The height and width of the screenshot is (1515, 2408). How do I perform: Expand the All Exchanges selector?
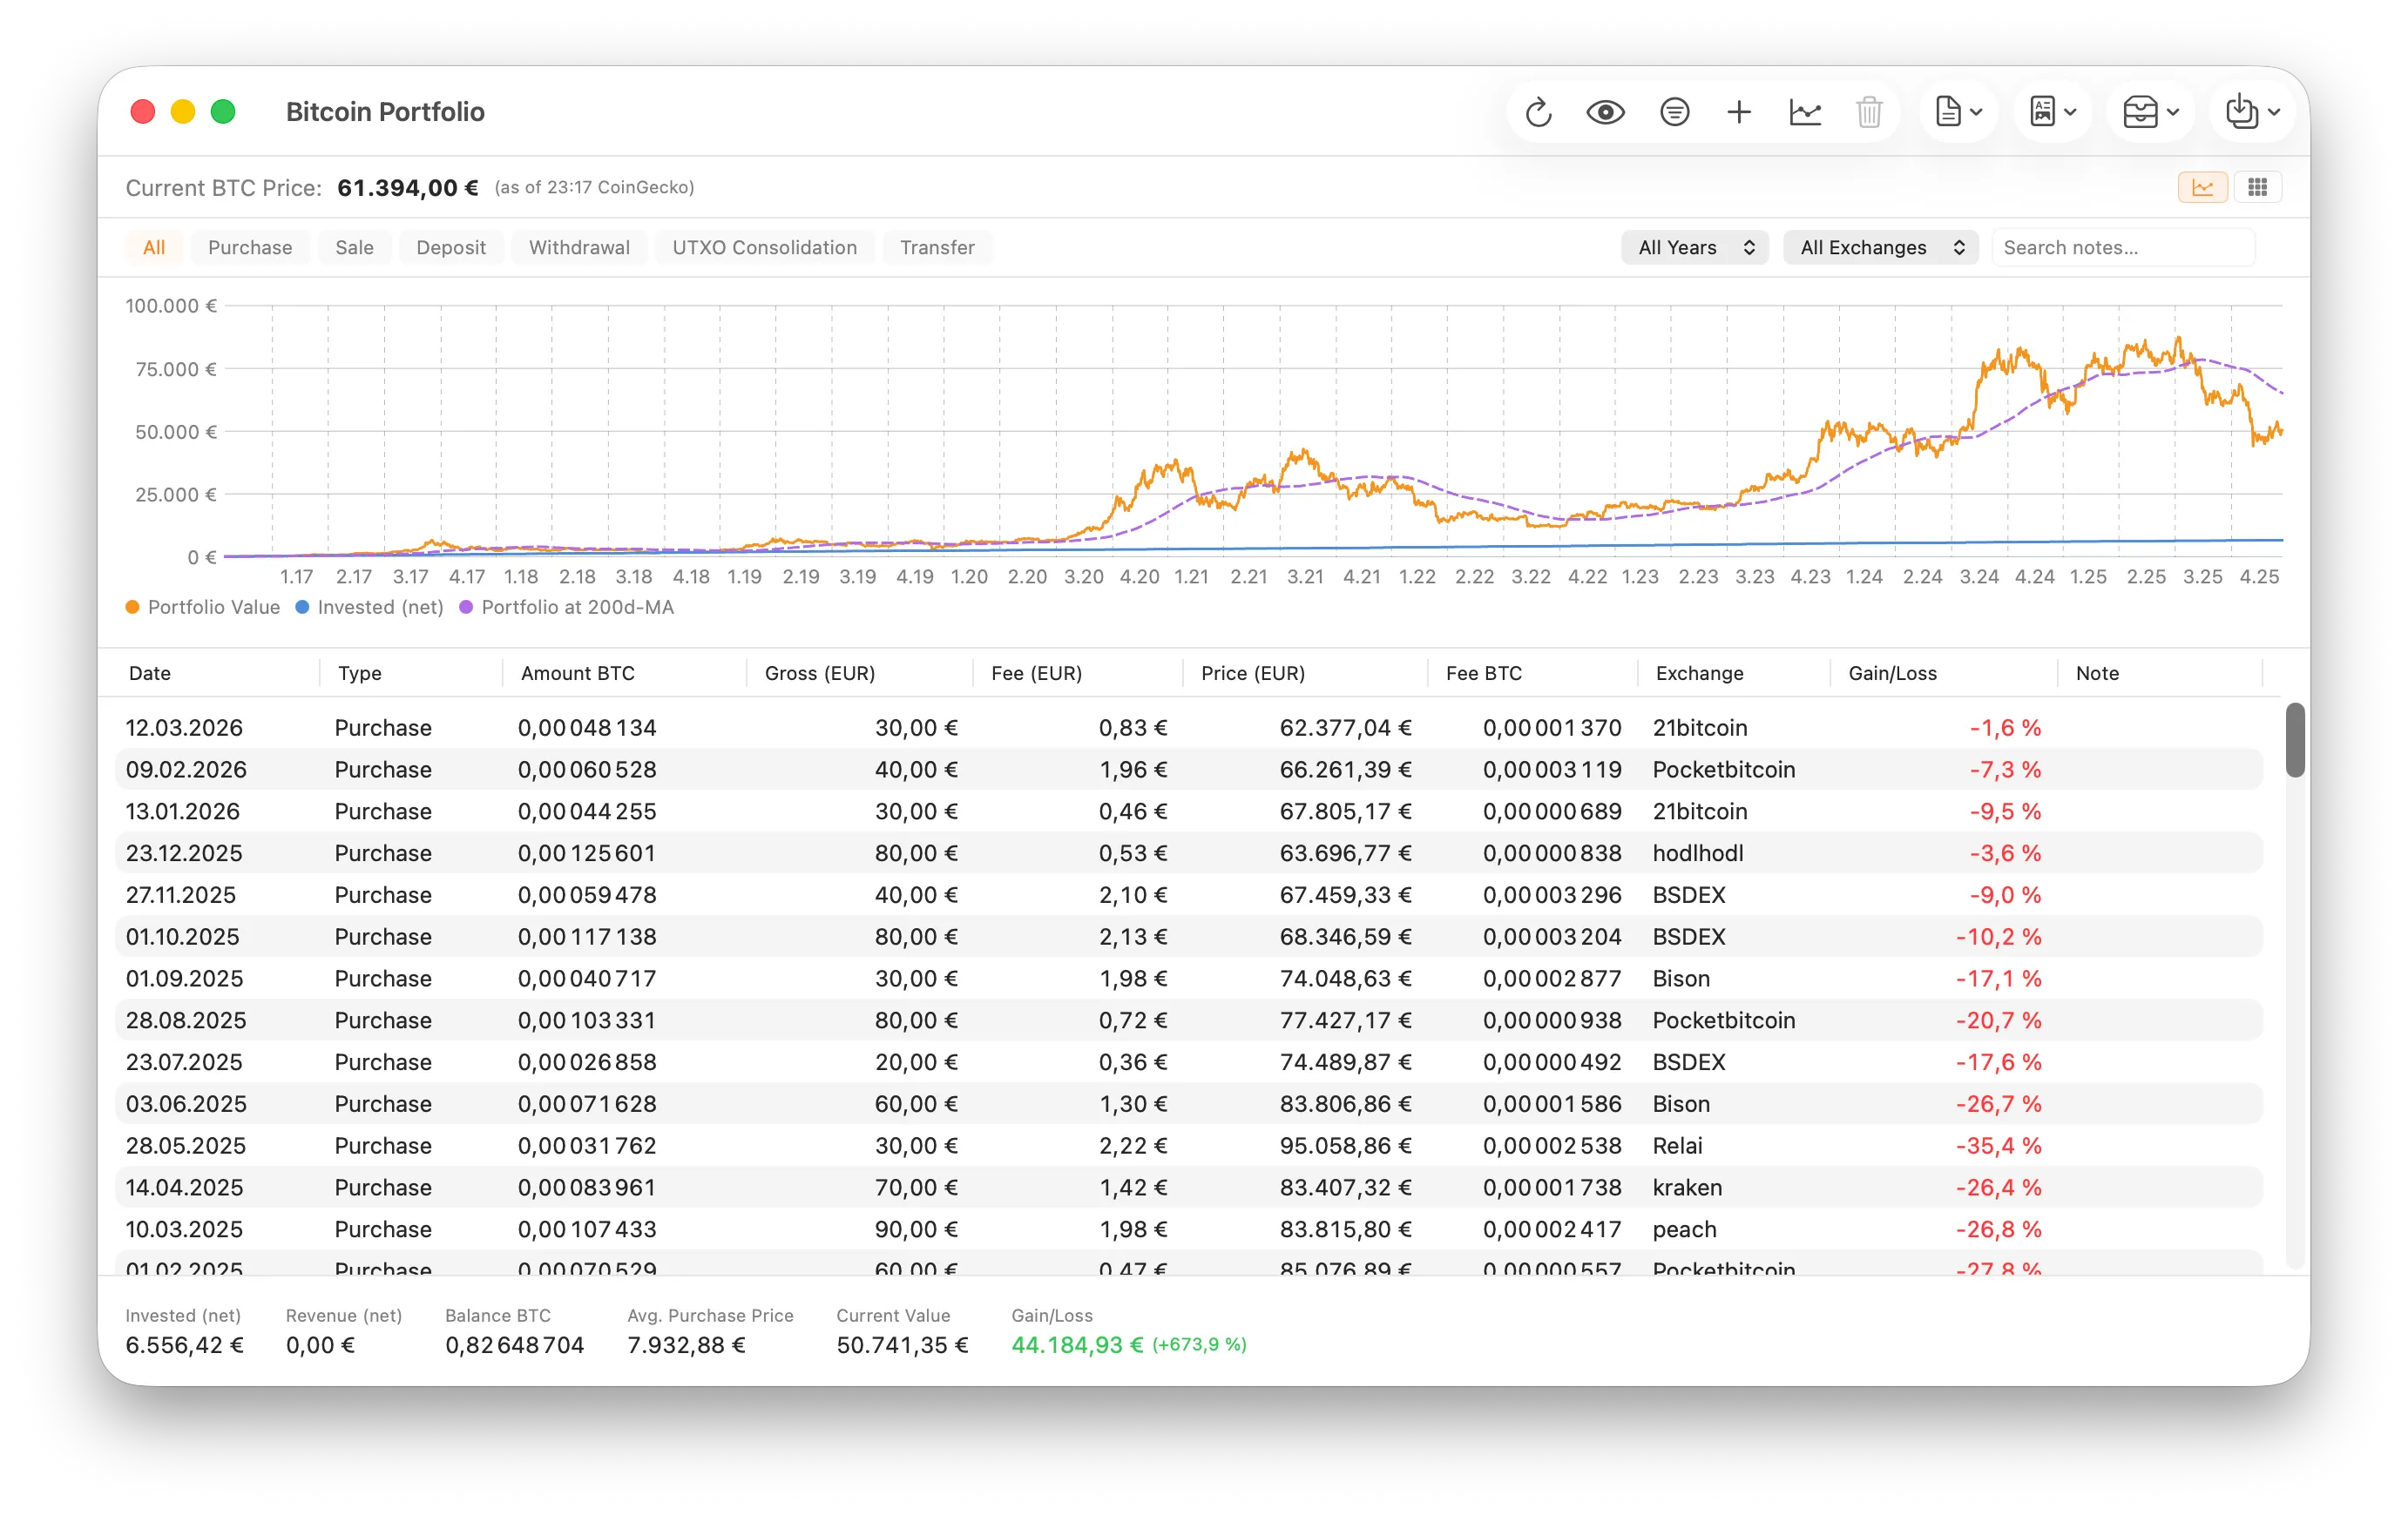coord(1880,248)
